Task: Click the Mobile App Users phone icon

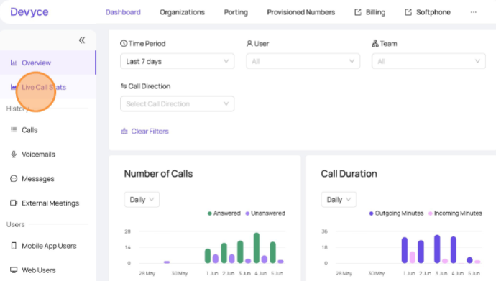Action: coord(14,246)
